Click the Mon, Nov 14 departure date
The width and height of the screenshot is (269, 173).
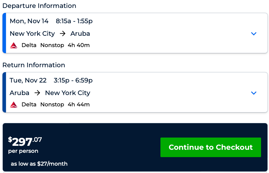[29, 21]
